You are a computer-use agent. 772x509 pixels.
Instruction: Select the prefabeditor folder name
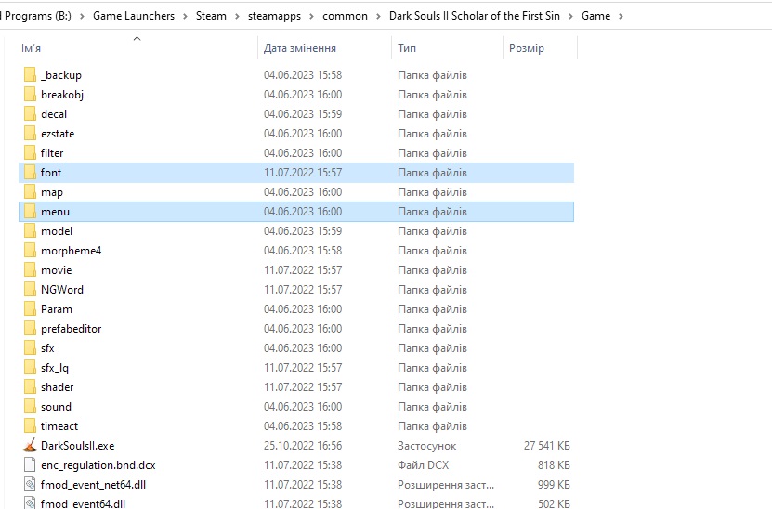(x=71, y=328)
